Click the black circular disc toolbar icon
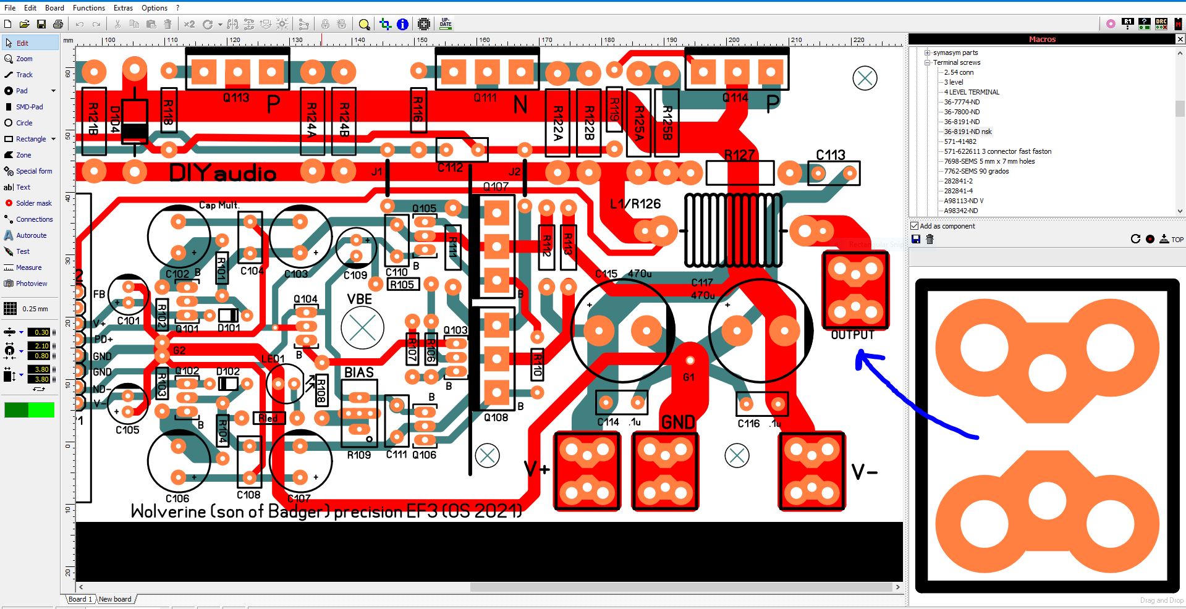 point(424,24)
